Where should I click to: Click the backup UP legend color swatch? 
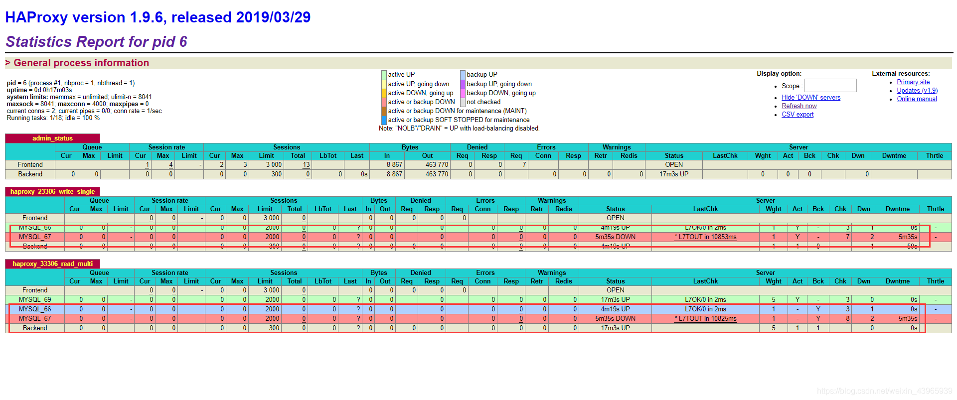[x=463, y=75]
